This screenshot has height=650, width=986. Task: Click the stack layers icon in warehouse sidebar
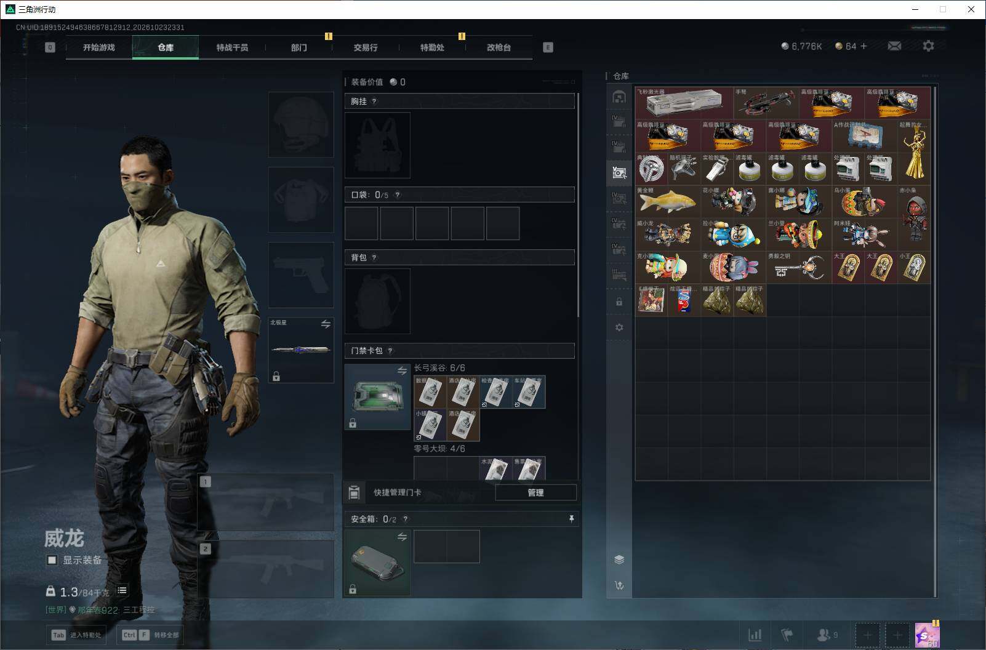(619, 560)
